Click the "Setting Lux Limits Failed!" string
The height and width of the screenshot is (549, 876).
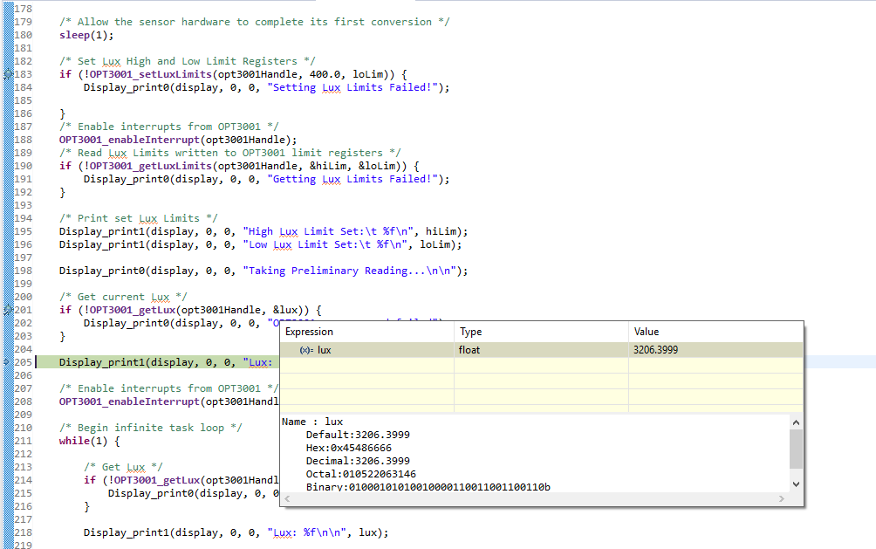click(x=352, y=87)
